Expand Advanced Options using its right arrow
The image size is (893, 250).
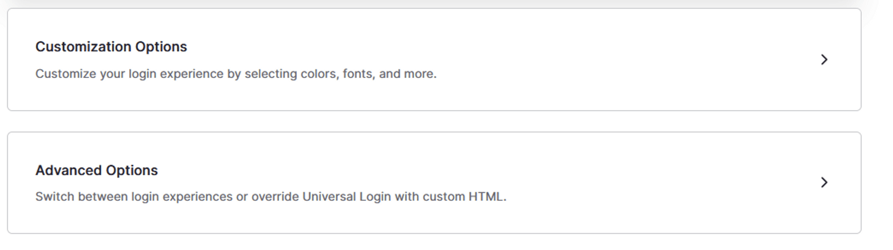824,182
